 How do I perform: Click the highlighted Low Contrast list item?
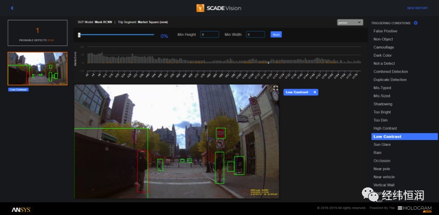[405, 137]
